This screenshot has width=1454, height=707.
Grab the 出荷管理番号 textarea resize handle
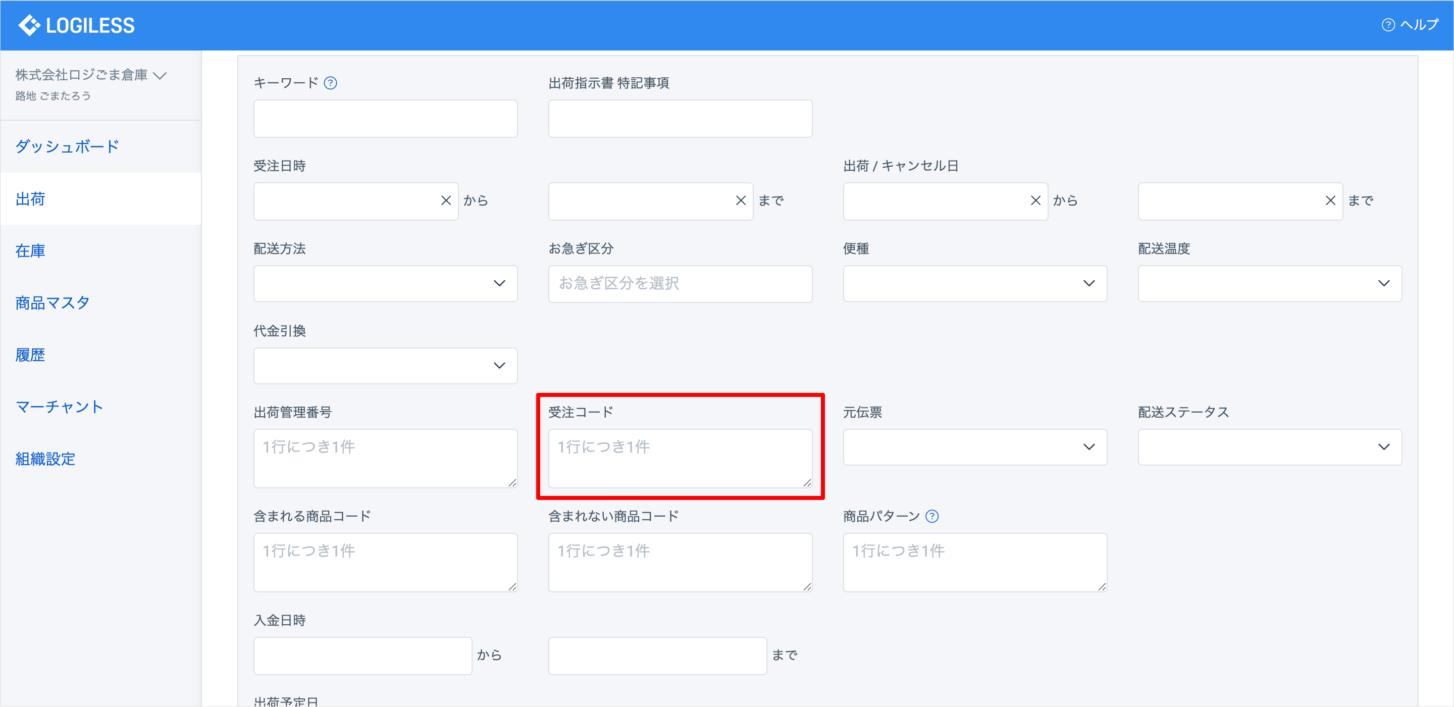pyautogui.click(x=512, y=482)
